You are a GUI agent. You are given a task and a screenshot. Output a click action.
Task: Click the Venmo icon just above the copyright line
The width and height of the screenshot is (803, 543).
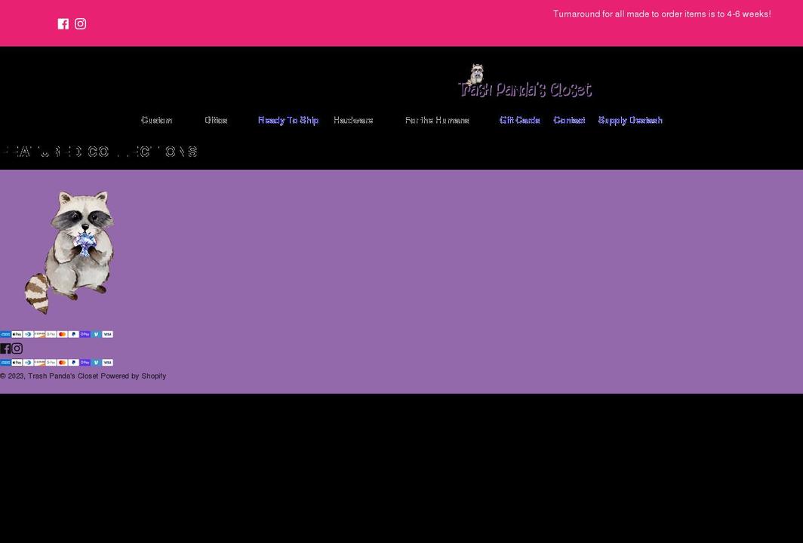[x=97, y=362]
